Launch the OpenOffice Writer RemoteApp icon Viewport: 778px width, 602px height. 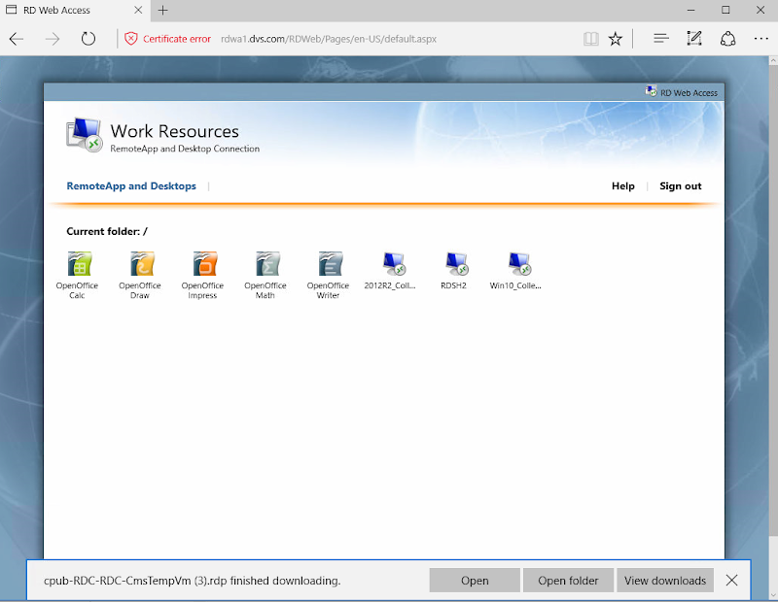(x=330, y=263)
